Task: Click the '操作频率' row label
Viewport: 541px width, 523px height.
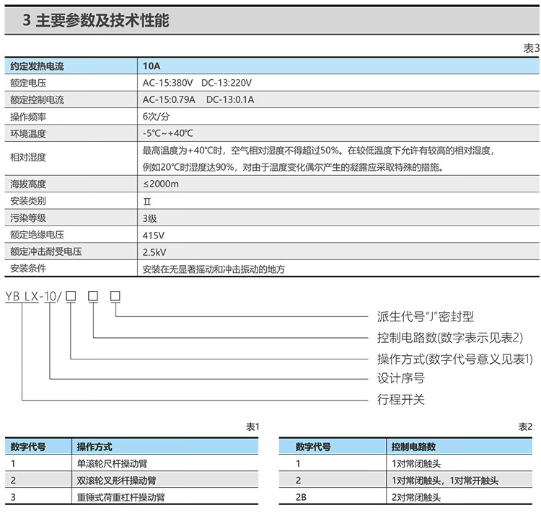Action: point(28,117)
